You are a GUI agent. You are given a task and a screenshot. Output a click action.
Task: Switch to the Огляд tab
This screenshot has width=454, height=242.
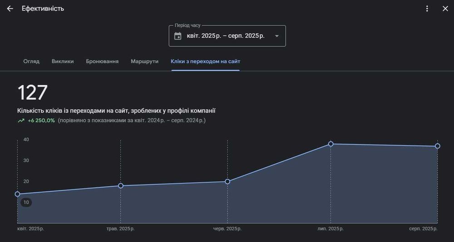(x=31, y=61)
